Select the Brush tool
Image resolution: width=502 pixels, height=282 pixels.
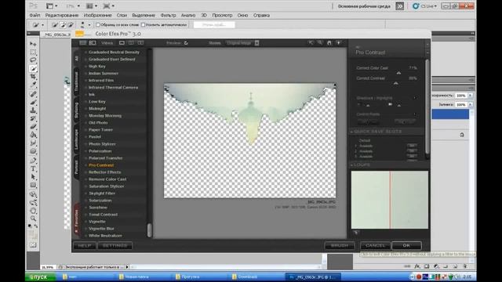[x=33, y=103]
